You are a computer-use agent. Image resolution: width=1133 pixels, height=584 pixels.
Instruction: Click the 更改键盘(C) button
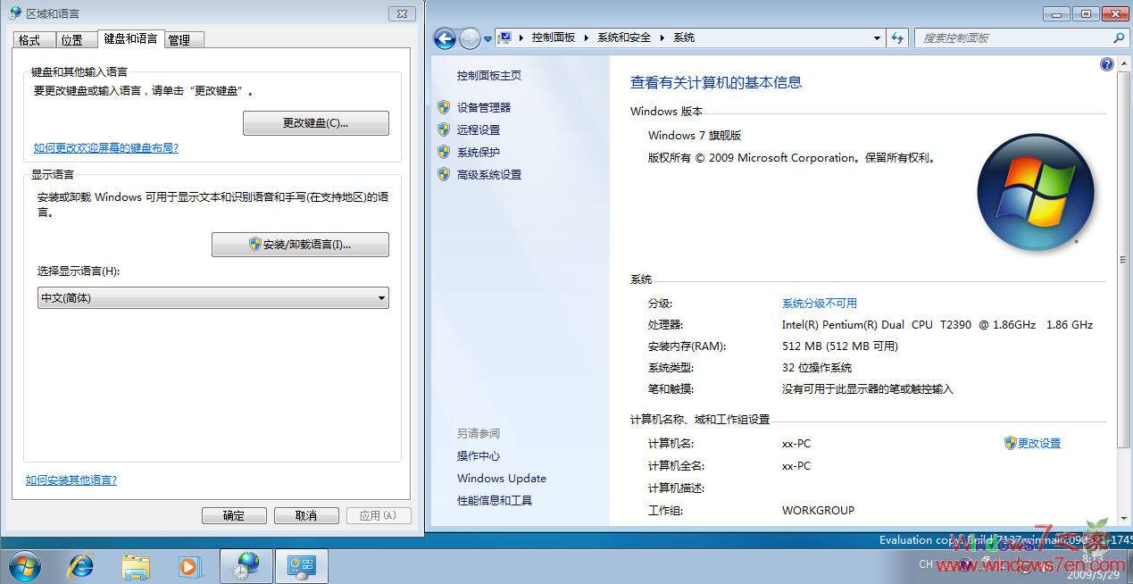315,123
